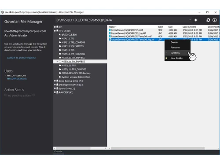Screen dimensions: 220x165
Task: Click the System Volume Information folder icon
Action: (x=60, y=77)
